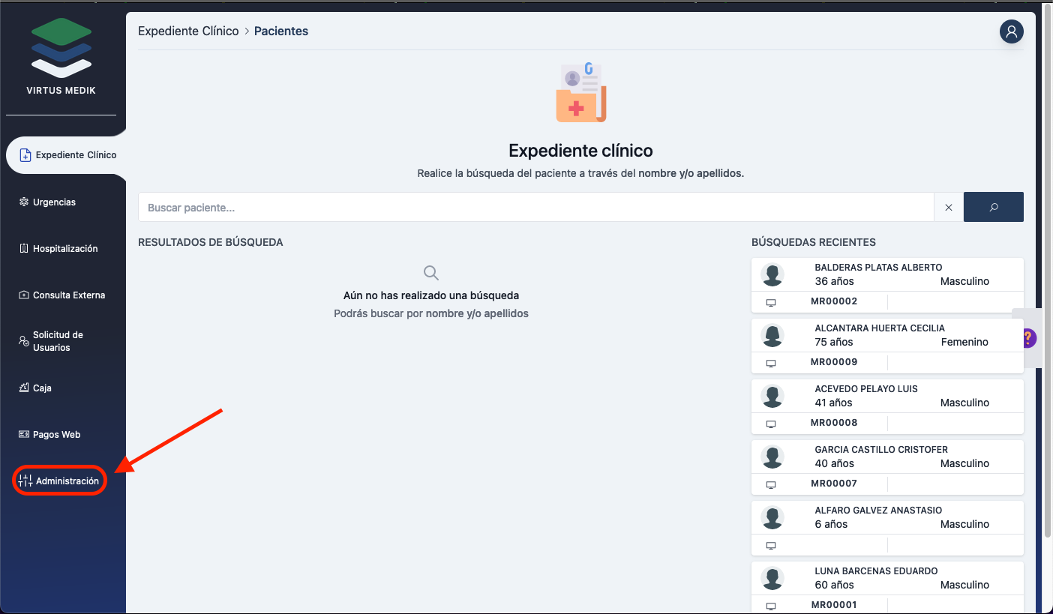This screenshot has width=1053, height=614.
Task: Click Expediente Clínico breadcrumb link
Action: tap(188, 31)
